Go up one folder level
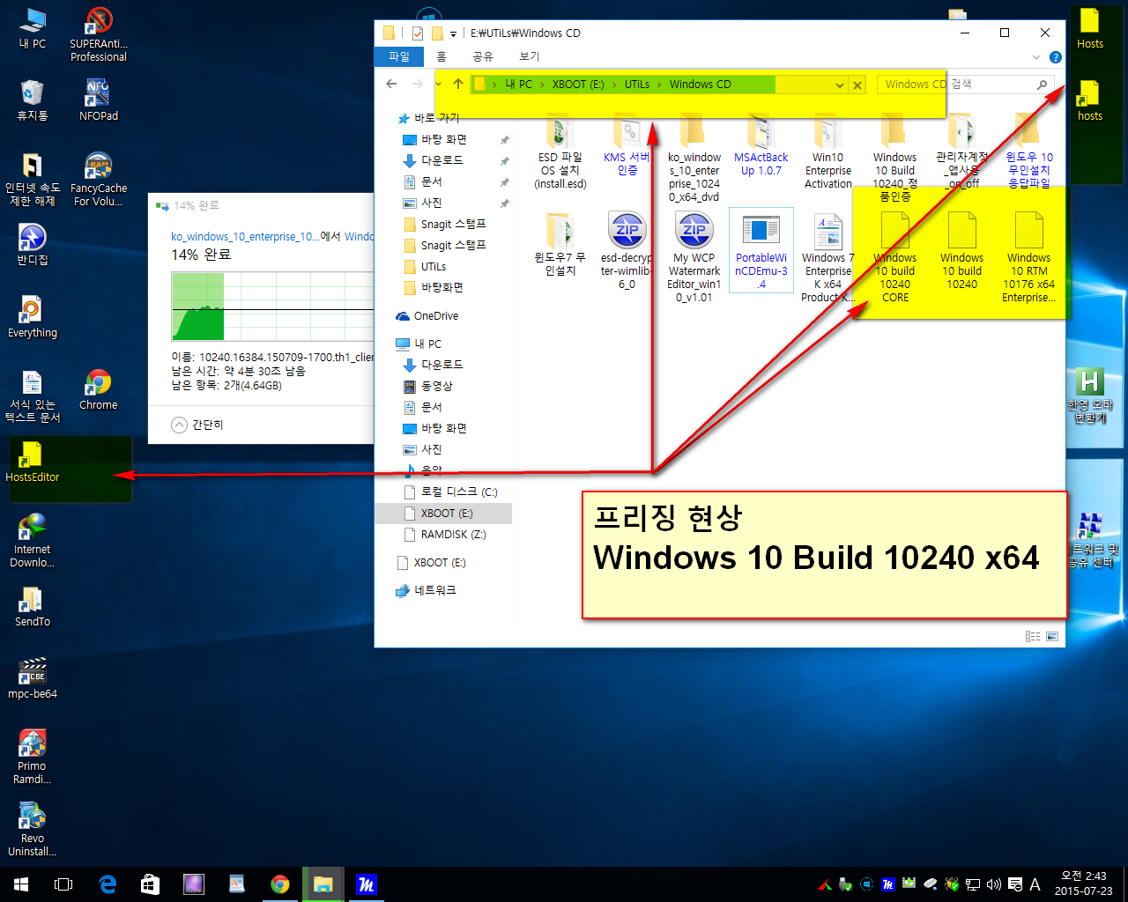 pos(458,85)
